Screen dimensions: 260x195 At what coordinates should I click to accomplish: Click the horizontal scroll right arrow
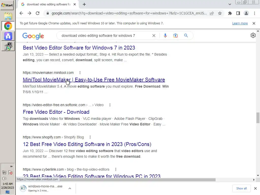click(x=254, y=180)
